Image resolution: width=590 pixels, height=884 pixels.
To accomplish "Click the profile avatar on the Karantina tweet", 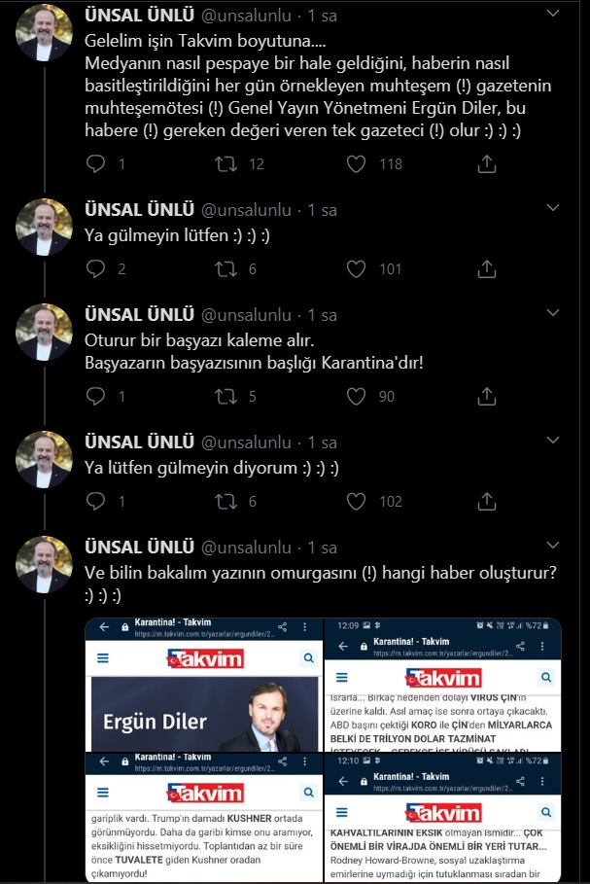I will click(45, 332).
